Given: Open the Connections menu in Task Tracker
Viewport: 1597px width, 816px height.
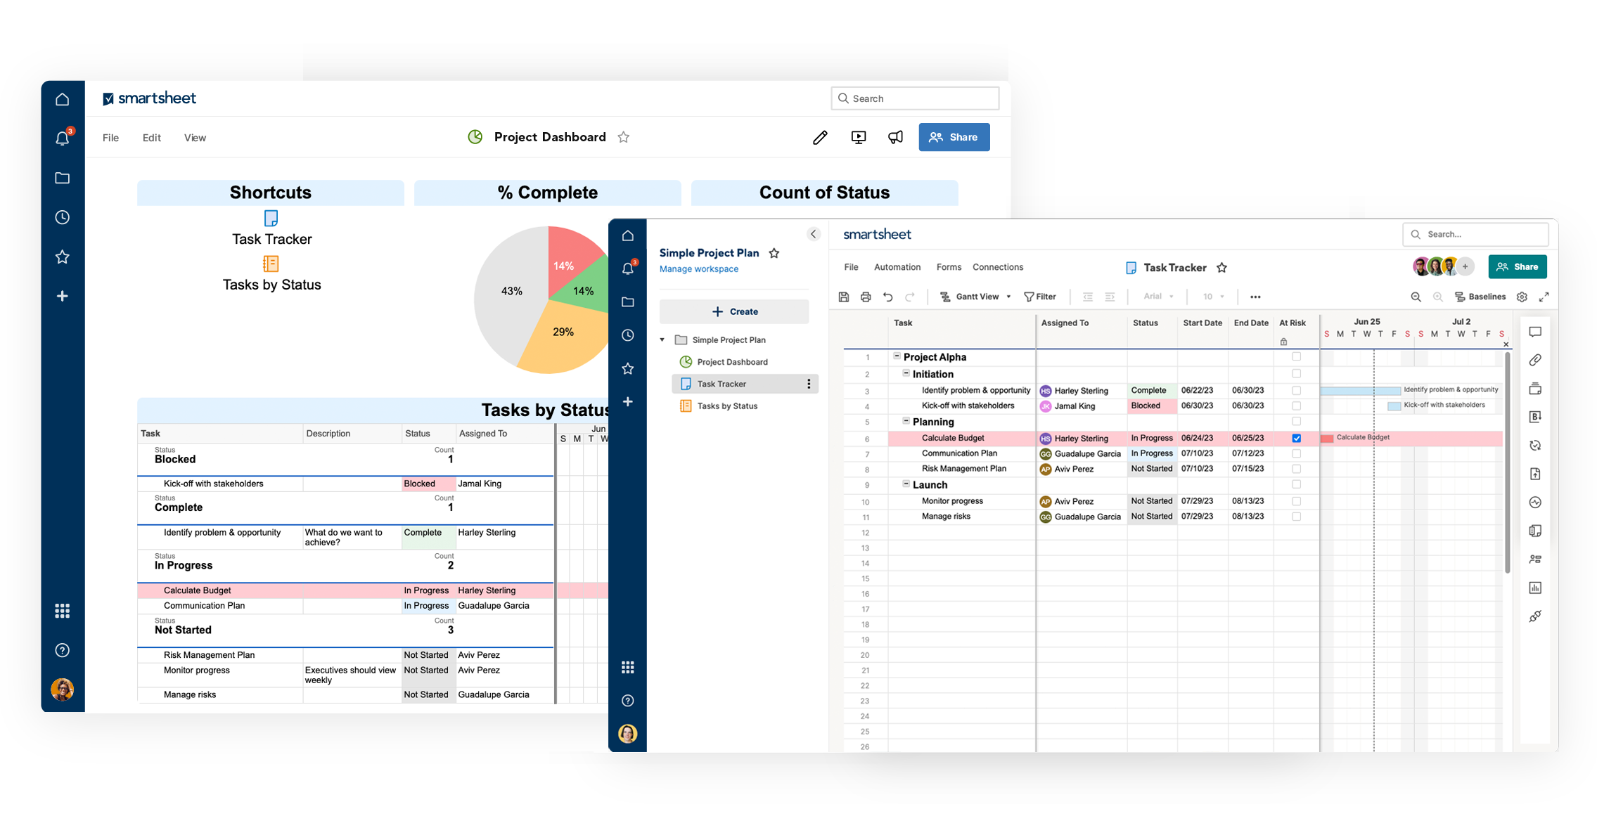Looking at the screenshot, I should [x=998, y=267].
